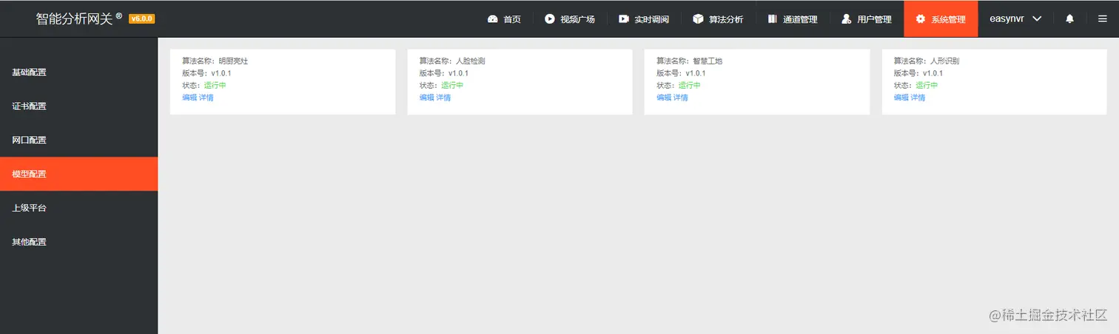Image resolution: width=1119 pixels, height=334 pixels.
Task: Click 运行中 status on 人脸检测 card
Action: pyautogui.click(x=452, y=86)
